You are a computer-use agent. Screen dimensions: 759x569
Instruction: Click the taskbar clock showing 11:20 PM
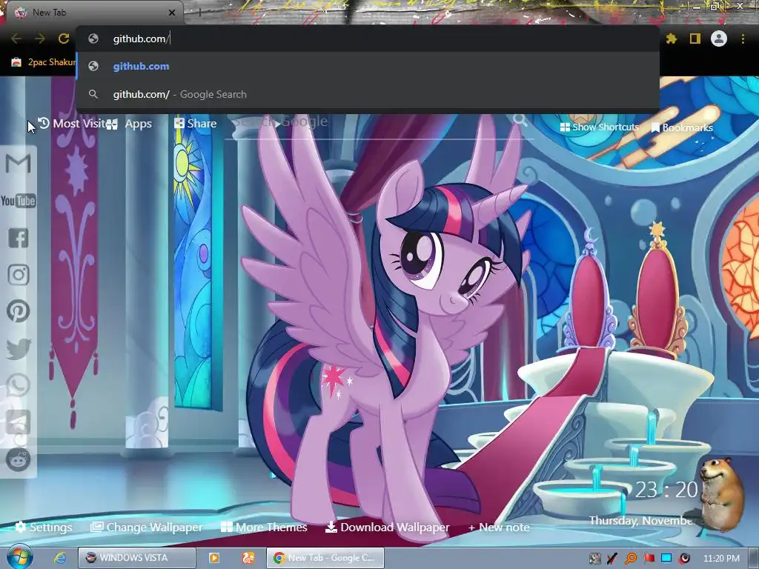[721, 559]
